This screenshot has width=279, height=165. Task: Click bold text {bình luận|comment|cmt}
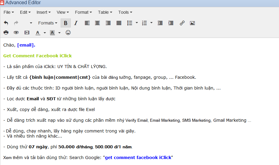coord(60,77)
